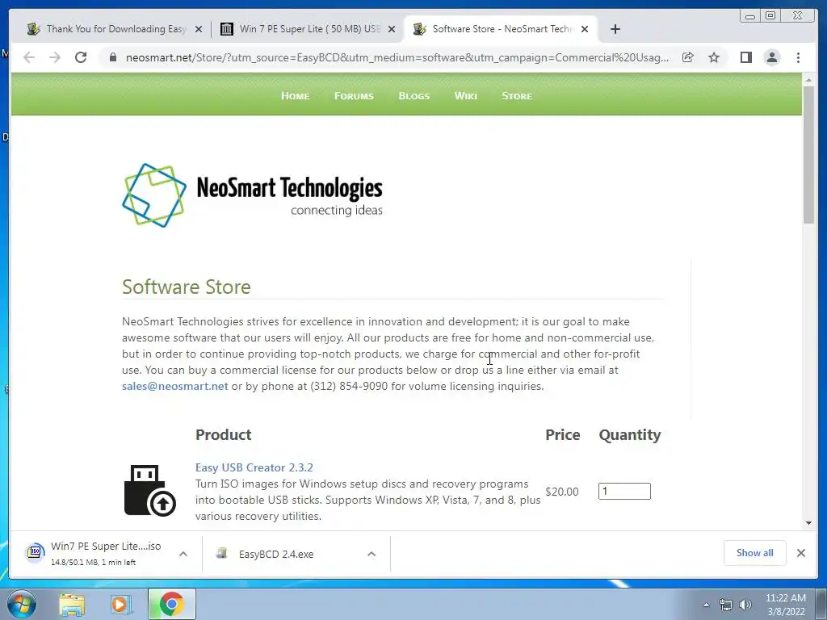Open Store in the nav bar
Viewport: 827px width, 620px height.
tap(517, 96)
